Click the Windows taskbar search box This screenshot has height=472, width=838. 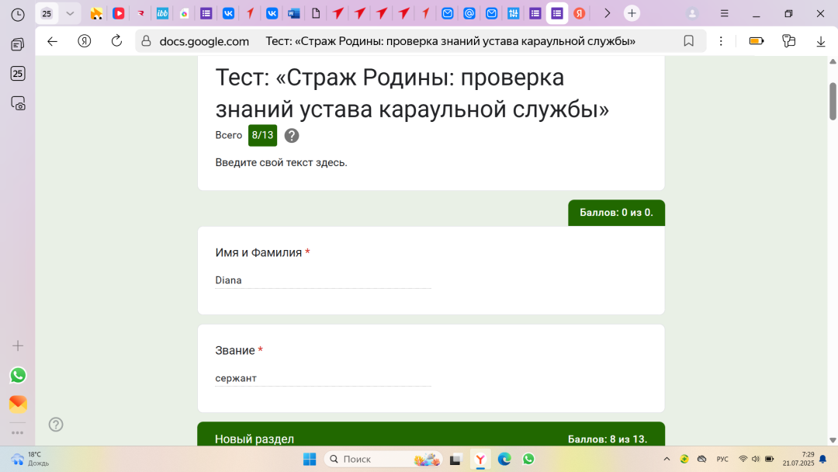(x=383, y=459)
